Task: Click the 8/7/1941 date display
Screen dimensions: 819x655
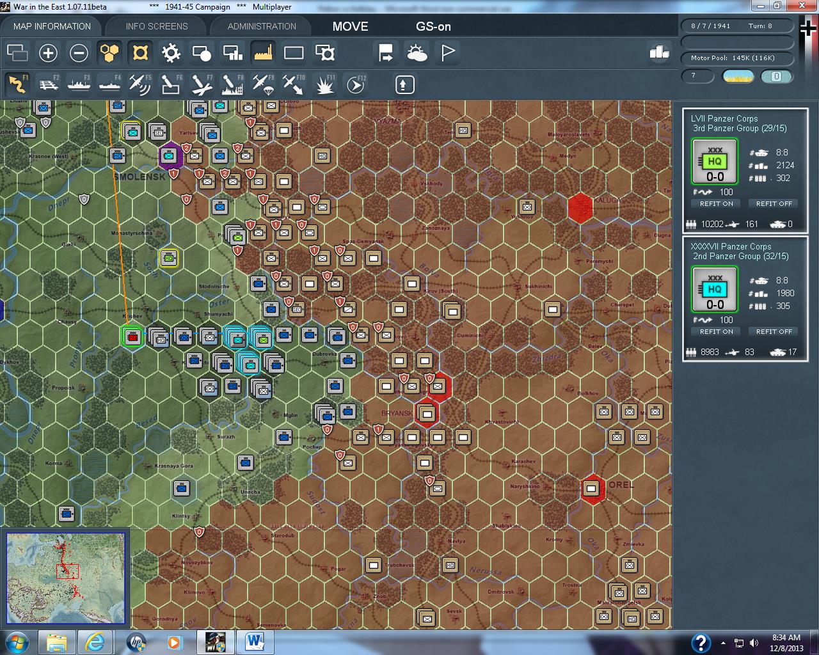Action: tap(710, 26)
